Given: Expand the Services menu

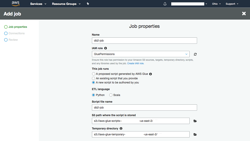Looking at the screenshot, I should click(38, 4).
